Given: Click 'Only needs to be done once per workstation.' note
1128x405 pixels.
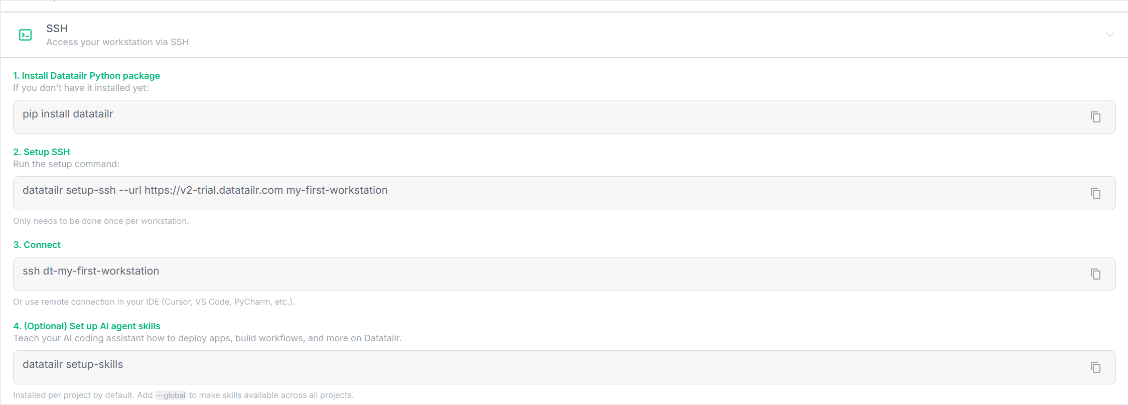Looking at the screenshot, I should click(101, 221).
